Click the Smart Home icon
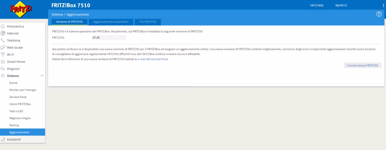The image size is (386, 150). pos(3,61)
